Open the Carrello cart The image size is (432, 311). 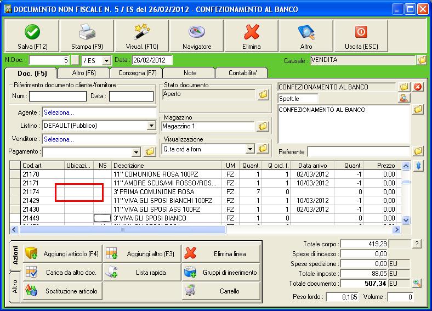click(x=221, y=291)
